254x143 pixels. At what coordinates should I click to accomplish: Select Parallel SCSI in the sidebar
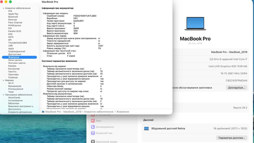pyautogui.click(x=14, y=31)
